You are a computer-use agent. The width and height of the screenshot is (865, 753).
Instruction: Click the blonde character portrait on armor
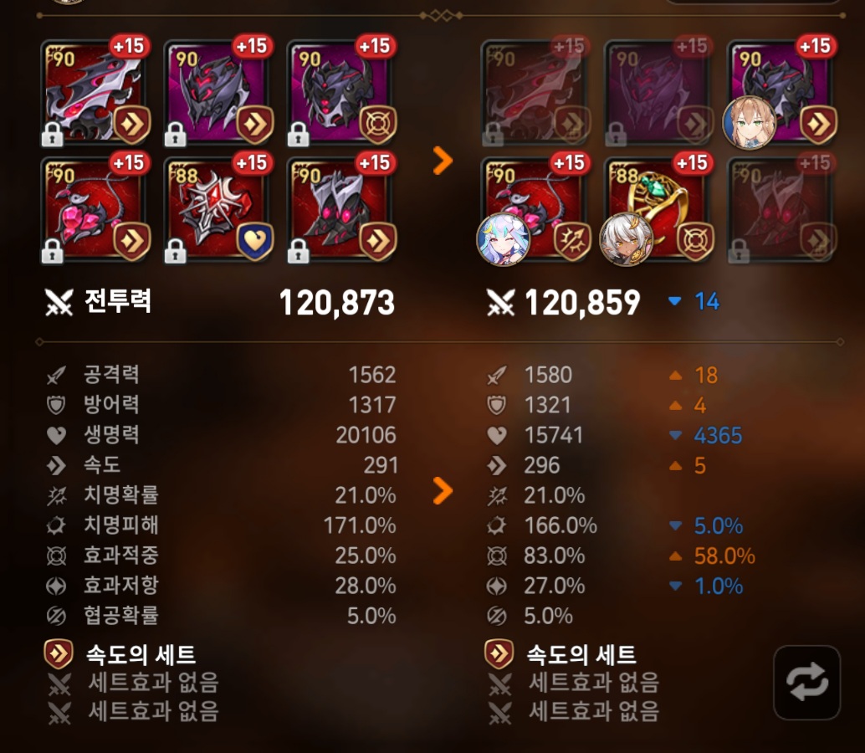pyautogui.click(x=750, y=122)
